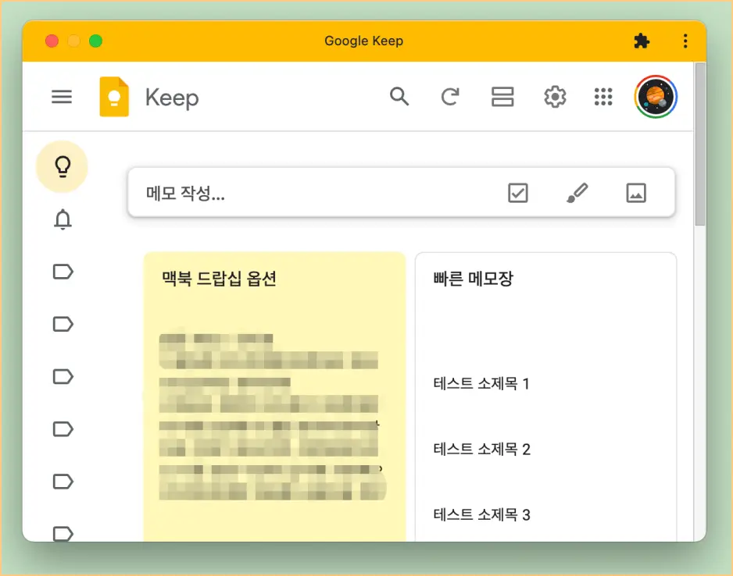Screen dimensions: 733x576
Task: Select the Reminders bell icon
Action: click(x=62, y=219)
